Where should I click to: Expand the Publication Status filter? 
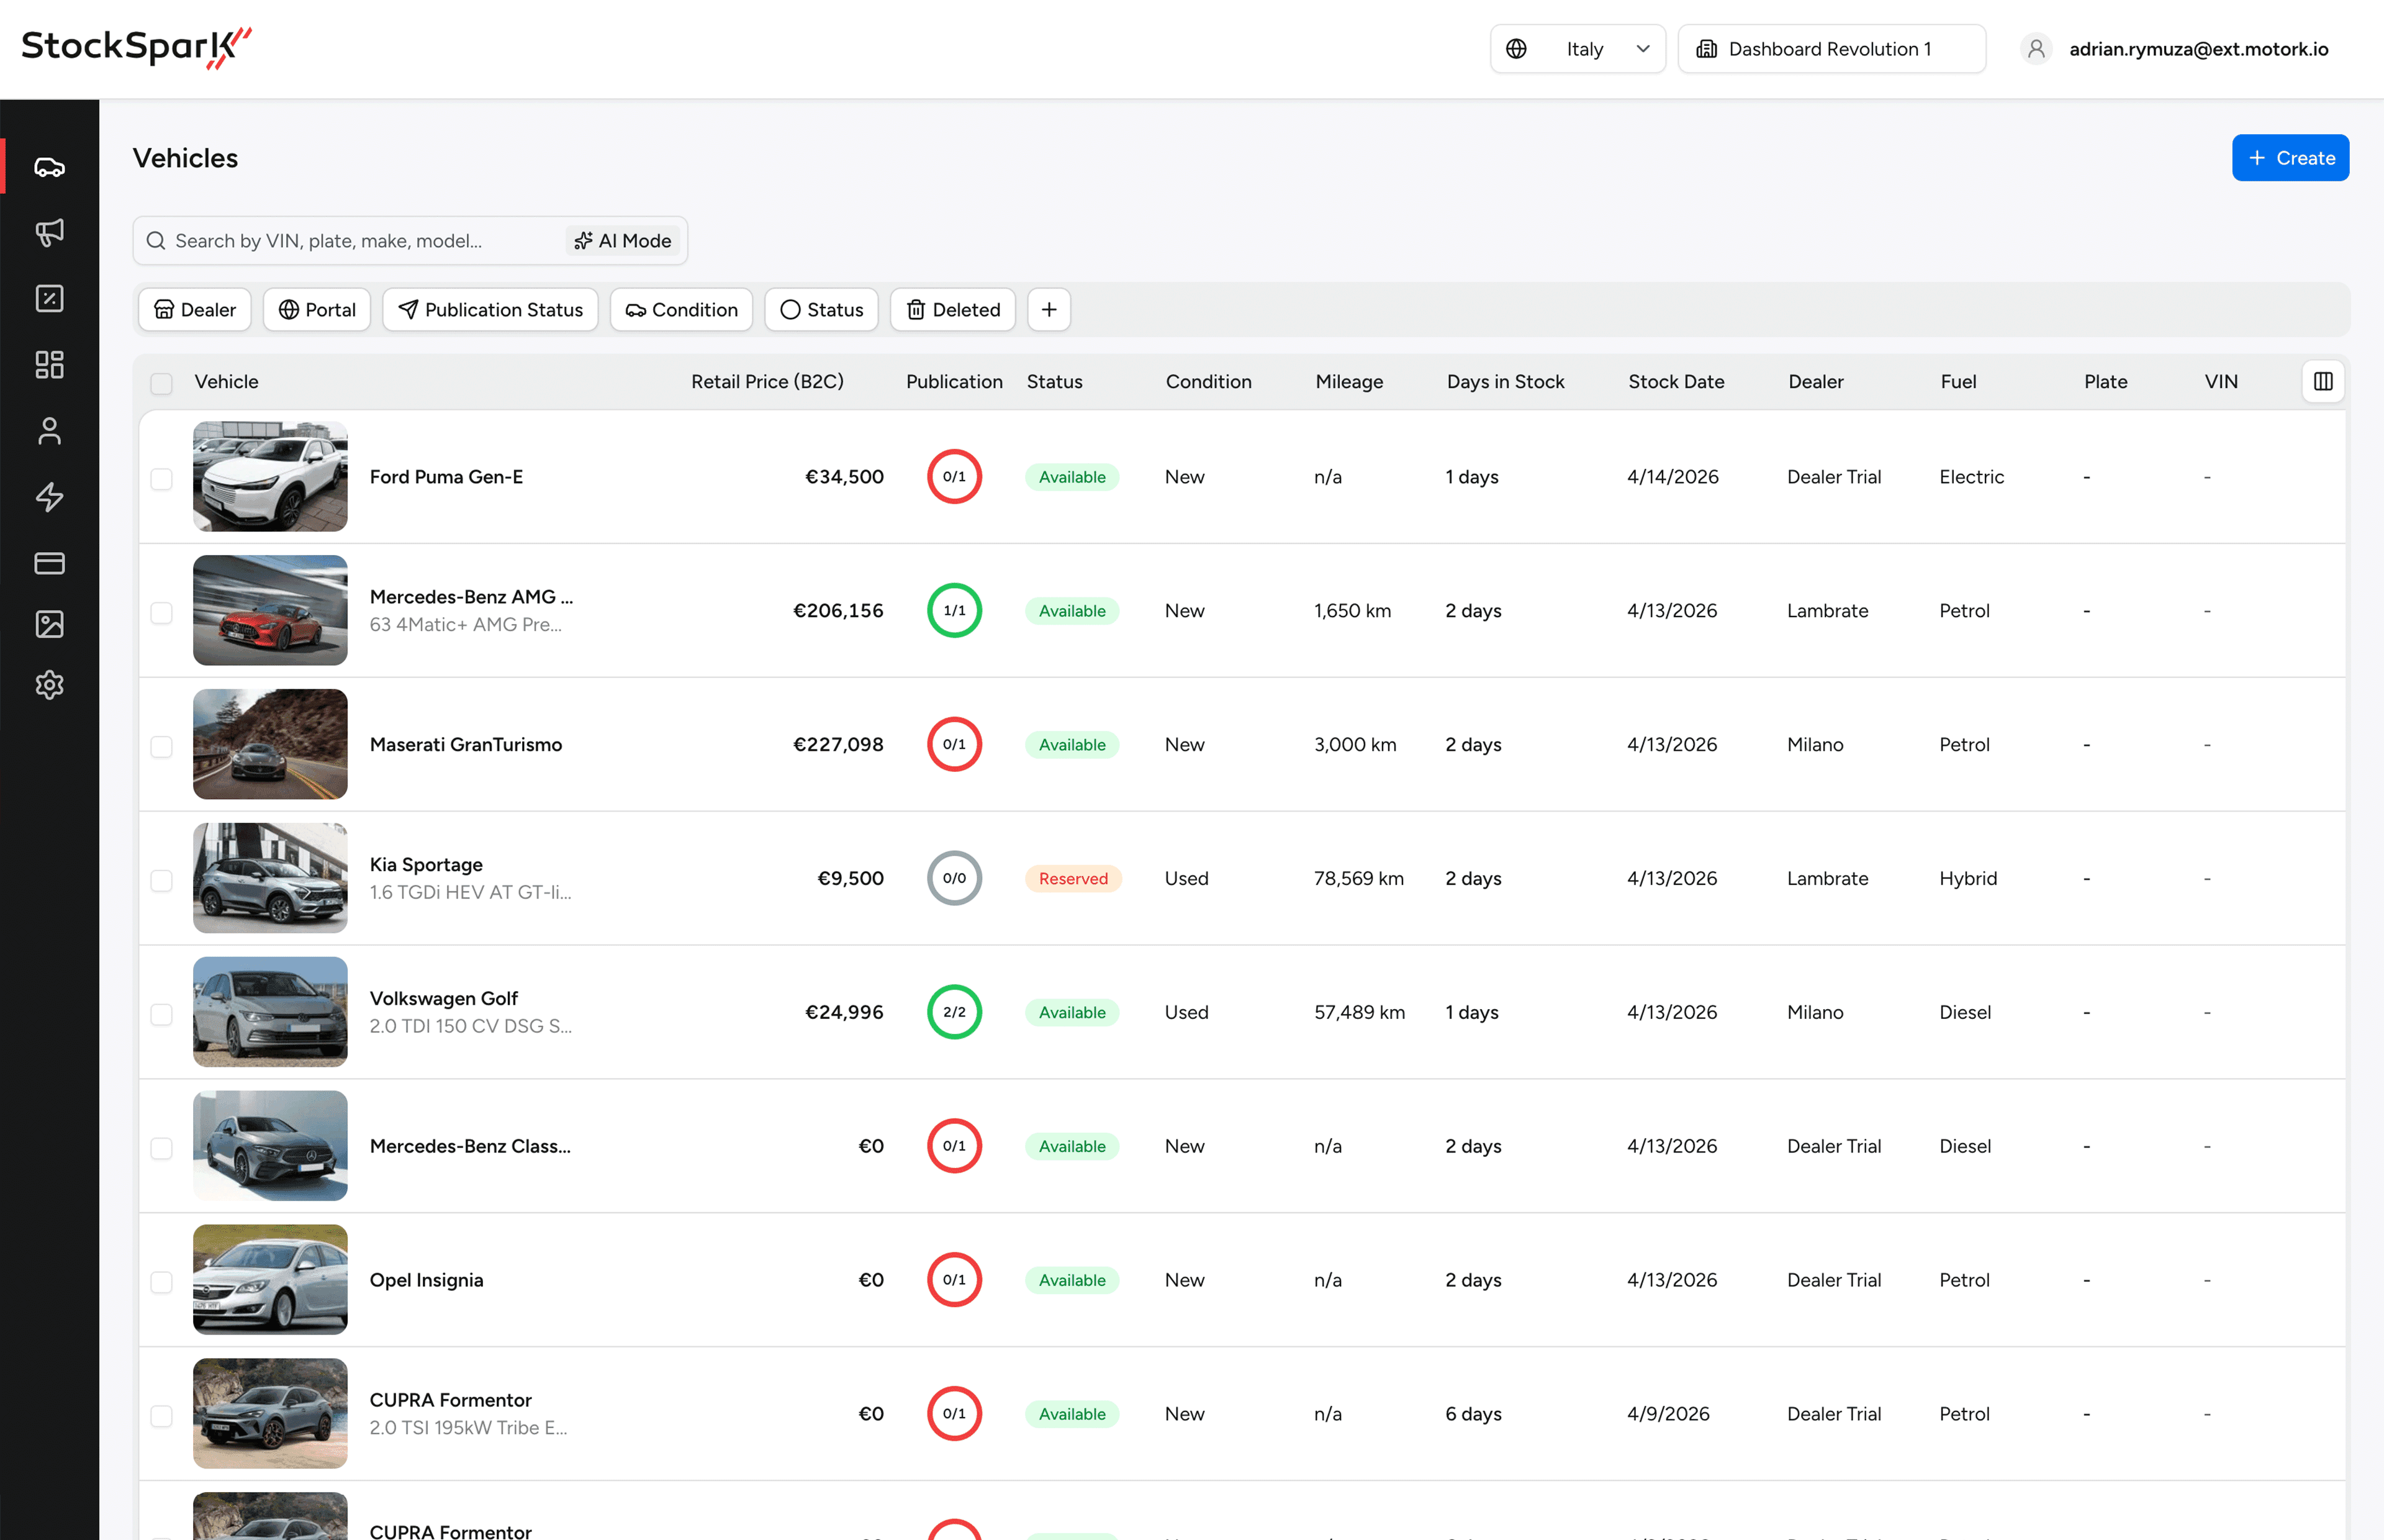click(490, 310)
